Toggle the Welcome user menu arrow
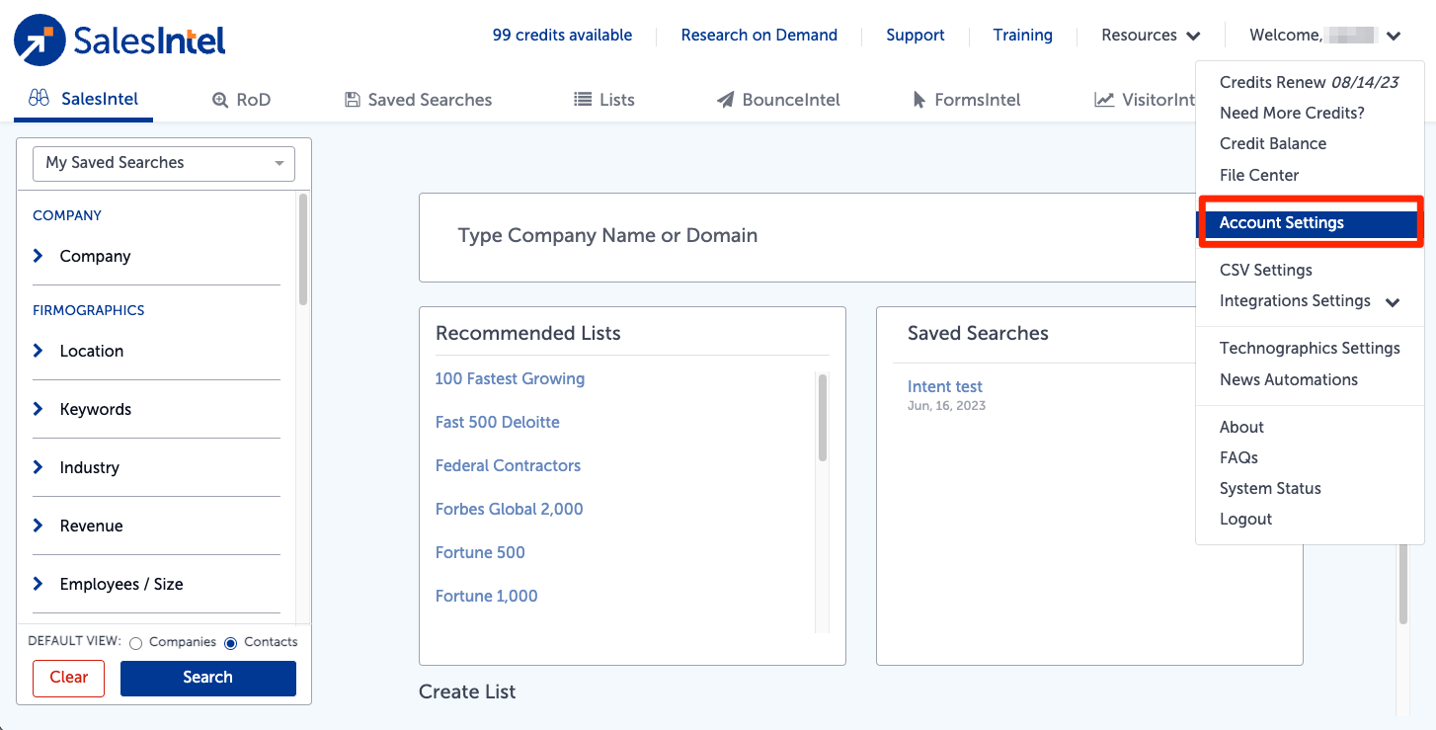1436x730 pixels. click(1394, 37)
